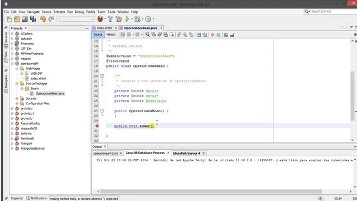357x201 pixels.
Task: Click the New Project toolbar icon
Action: coord(17,19)
